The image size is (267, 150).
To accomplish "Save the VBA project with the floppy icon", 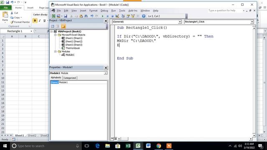I will pyautogui.click(x=65, y=16).
